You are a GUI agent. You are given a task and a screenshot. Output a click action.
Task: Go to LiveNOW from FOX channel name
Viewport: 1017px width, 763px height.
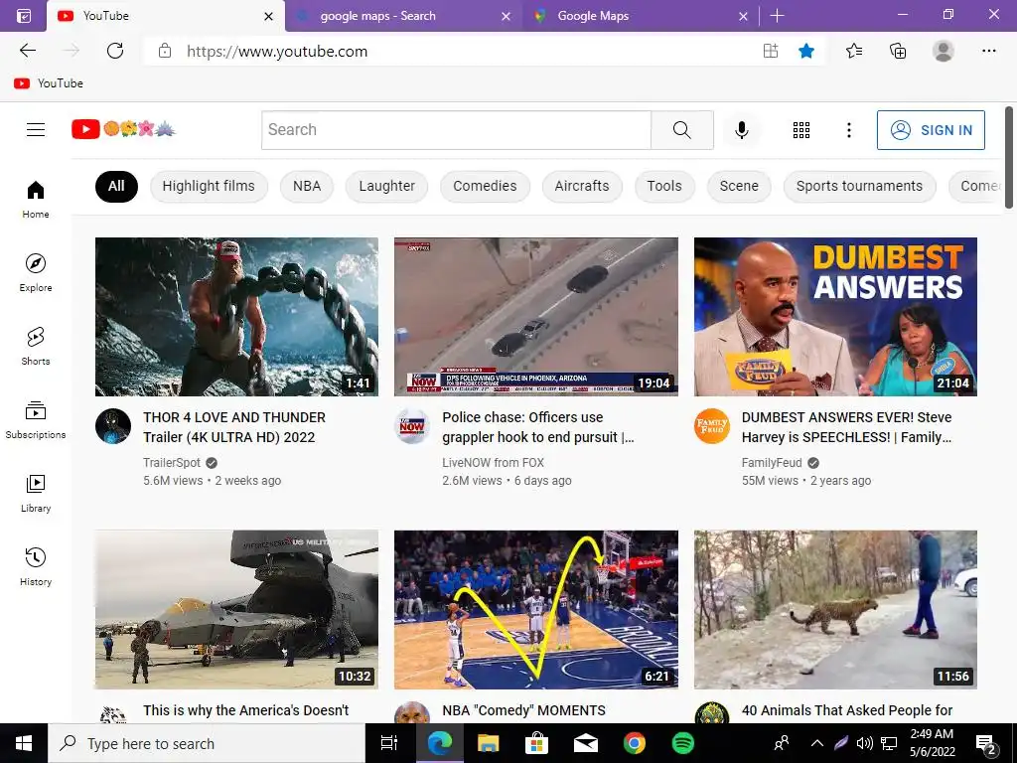tap(493, 463)
